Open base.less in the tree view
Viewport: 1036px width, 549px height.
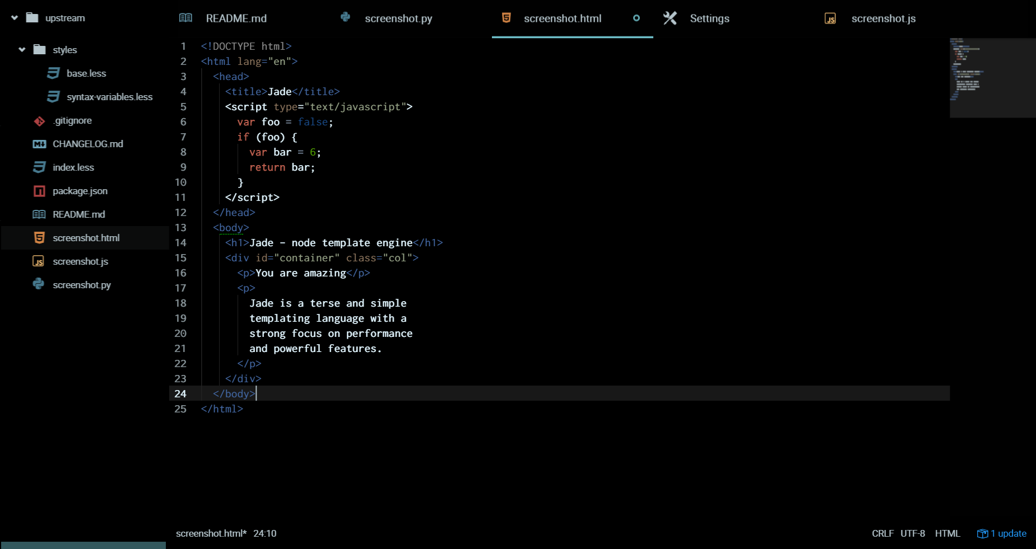pyautogui.click(x=86, y=73)
